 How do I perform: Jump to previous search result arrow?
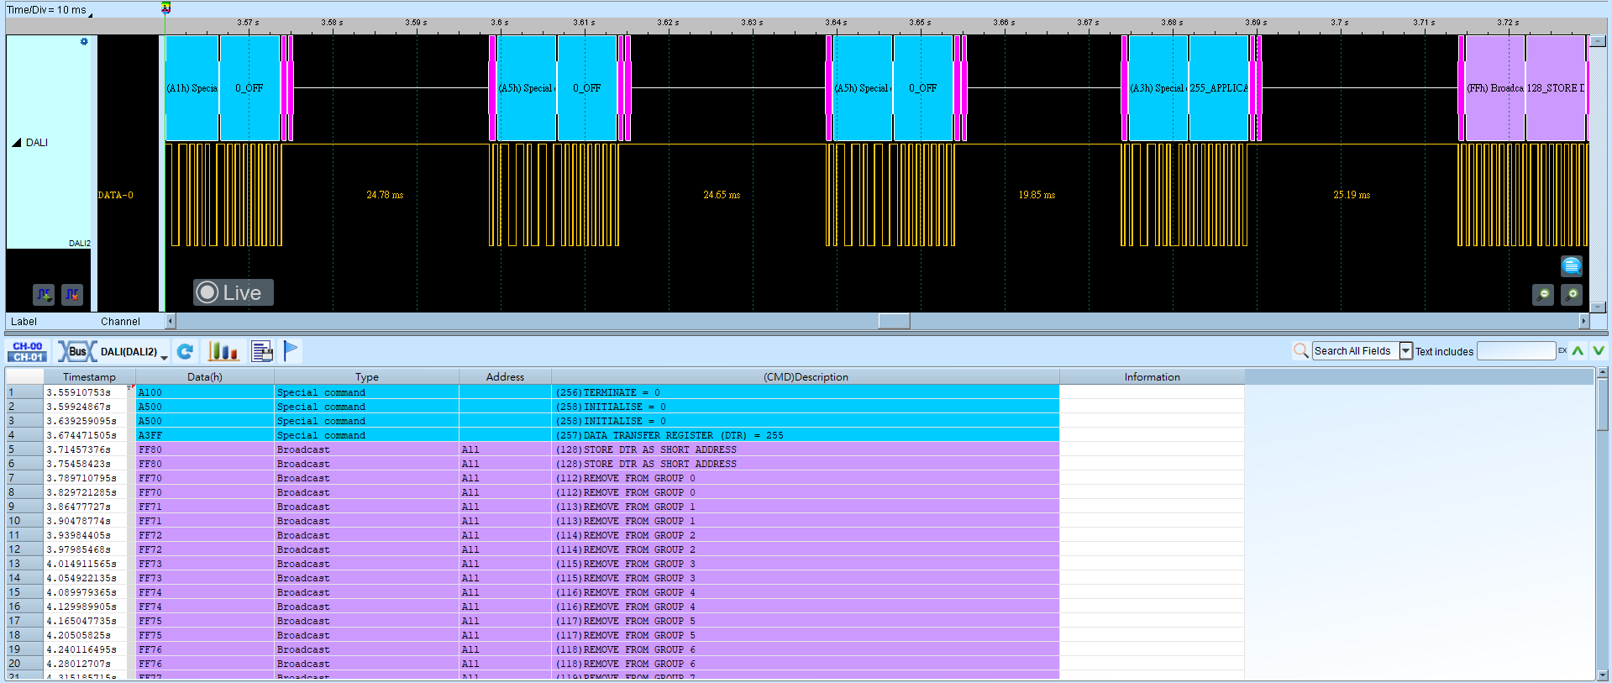pyautogui.click(x=1578, y=351)
